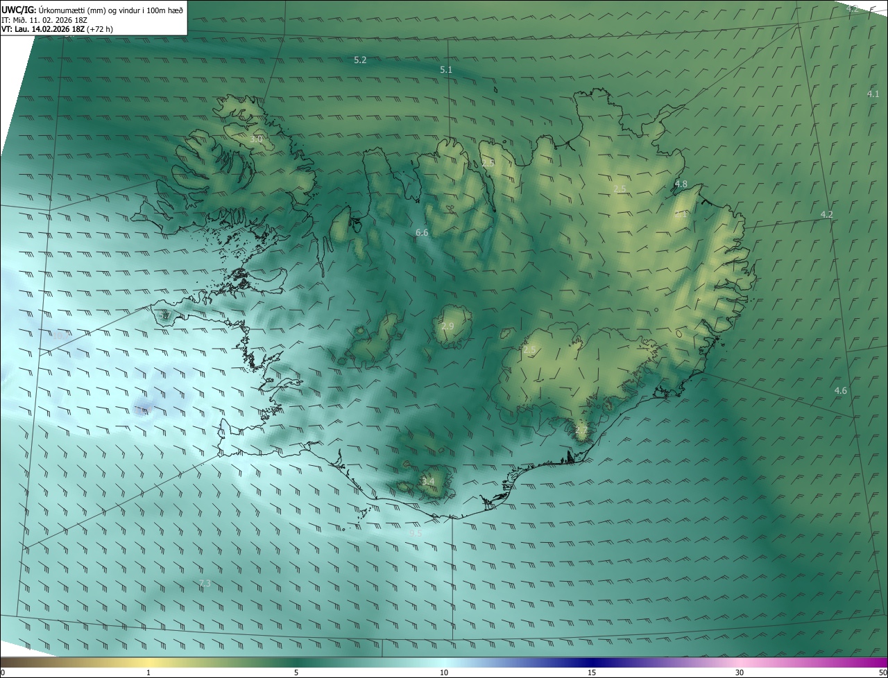This screenshot has height=678, width=888.
Task: Select the 4.8 value label
Action: tap(681, 184)
